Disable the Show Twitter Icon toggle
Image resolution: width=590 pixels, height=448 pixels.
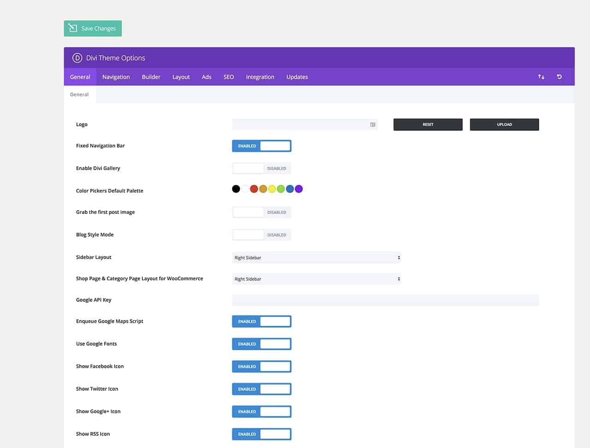pos(262,389)
